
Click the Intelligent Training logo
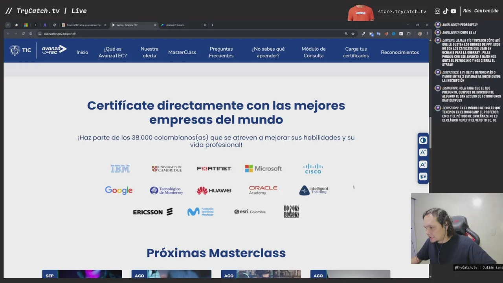click(x=313, y=190)
